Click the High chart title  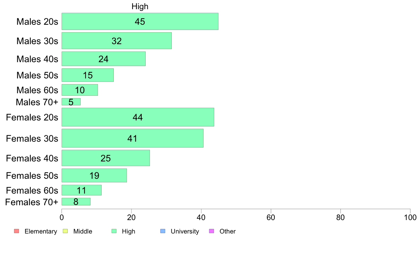point(140,6)
